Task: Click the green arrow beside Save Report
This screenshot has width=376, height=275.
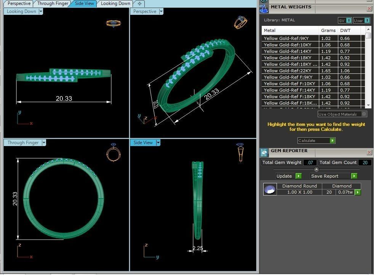Action: tap(354, 176)
